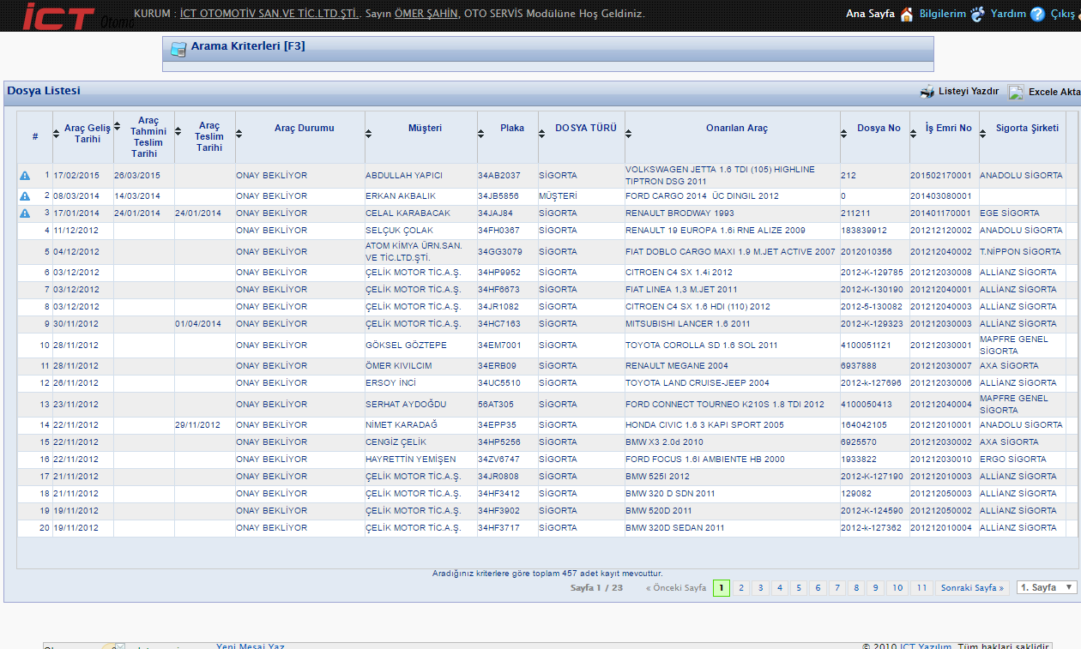Screen dimensions: 1081x649
Task: Expand the Arama Kriterleri [F3] header
Action: [248, 46]
